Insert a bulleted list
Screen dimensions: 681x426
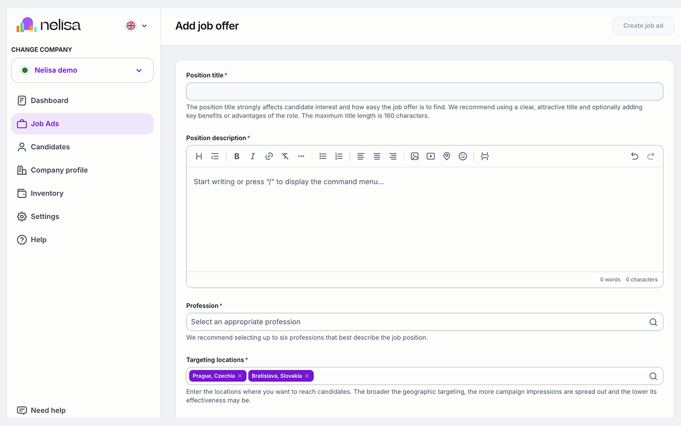(323, 156)
